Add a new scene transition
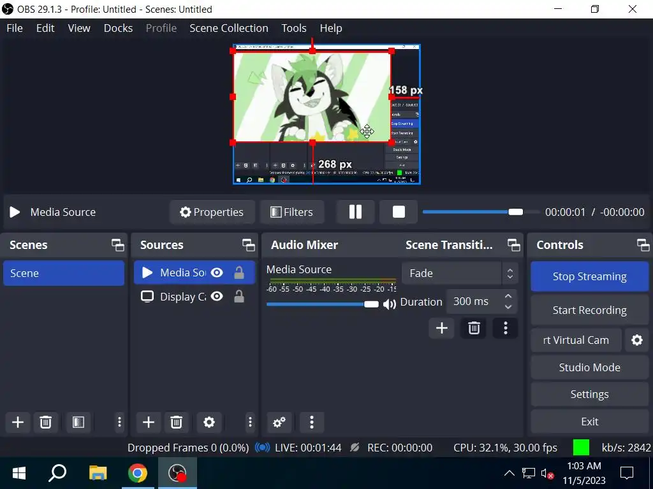Image resolution: width=653 pixels, height=489 pixels. [441, 328]
